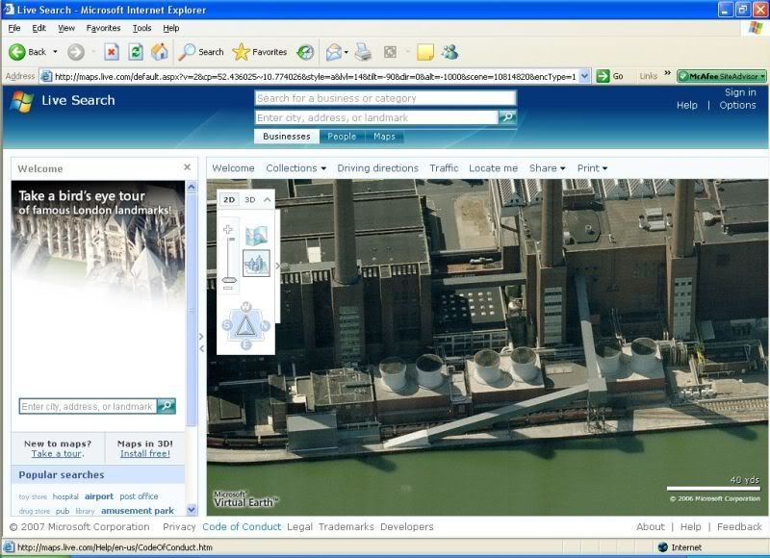Click the Print printer icon

(x=363, y=52)
